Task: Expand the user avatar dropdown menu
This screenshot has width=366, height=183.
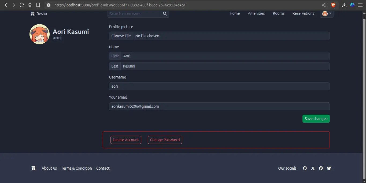Action: (327, 14)
